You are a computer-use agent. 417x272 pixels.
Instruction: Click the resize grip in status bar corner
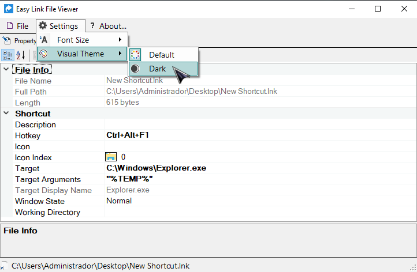[x=413, y=267]
